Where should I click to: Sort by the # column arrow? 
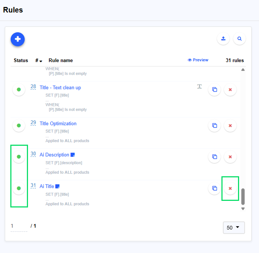41,61
